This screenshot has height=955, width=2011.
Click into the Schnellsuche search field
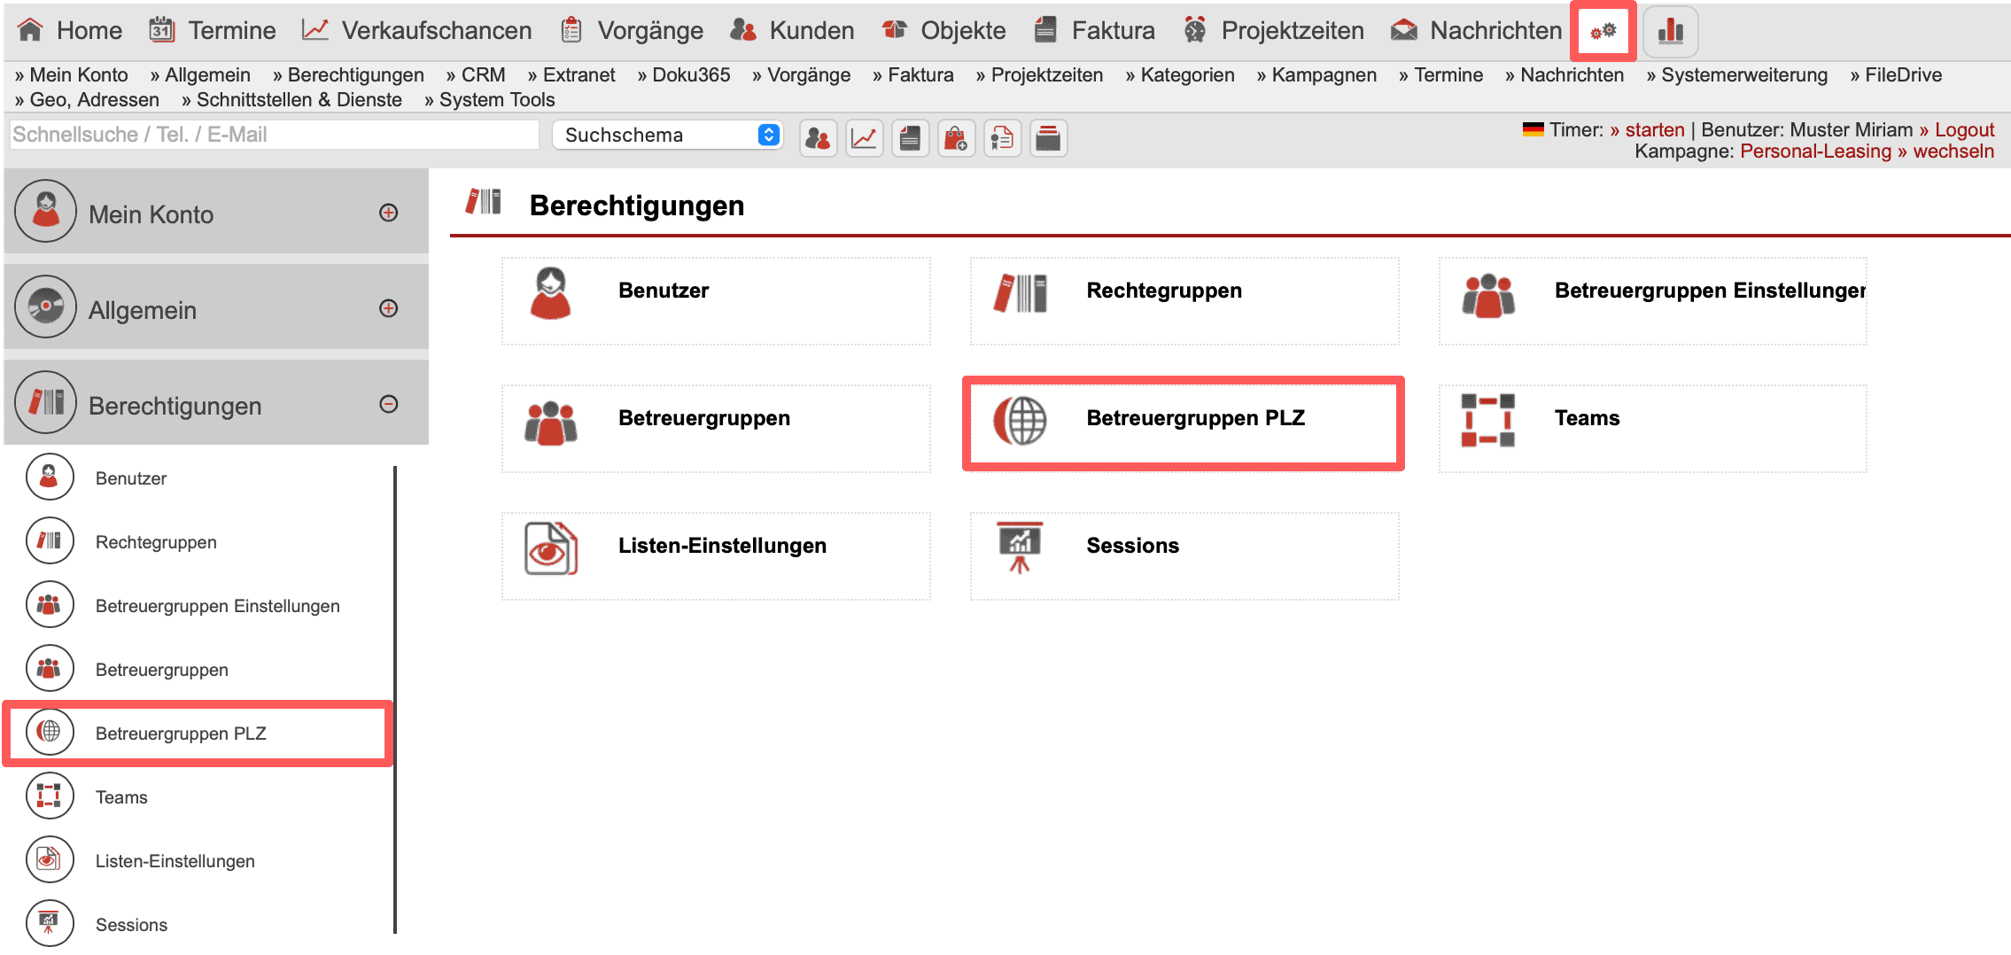click(x=273, y=135)
